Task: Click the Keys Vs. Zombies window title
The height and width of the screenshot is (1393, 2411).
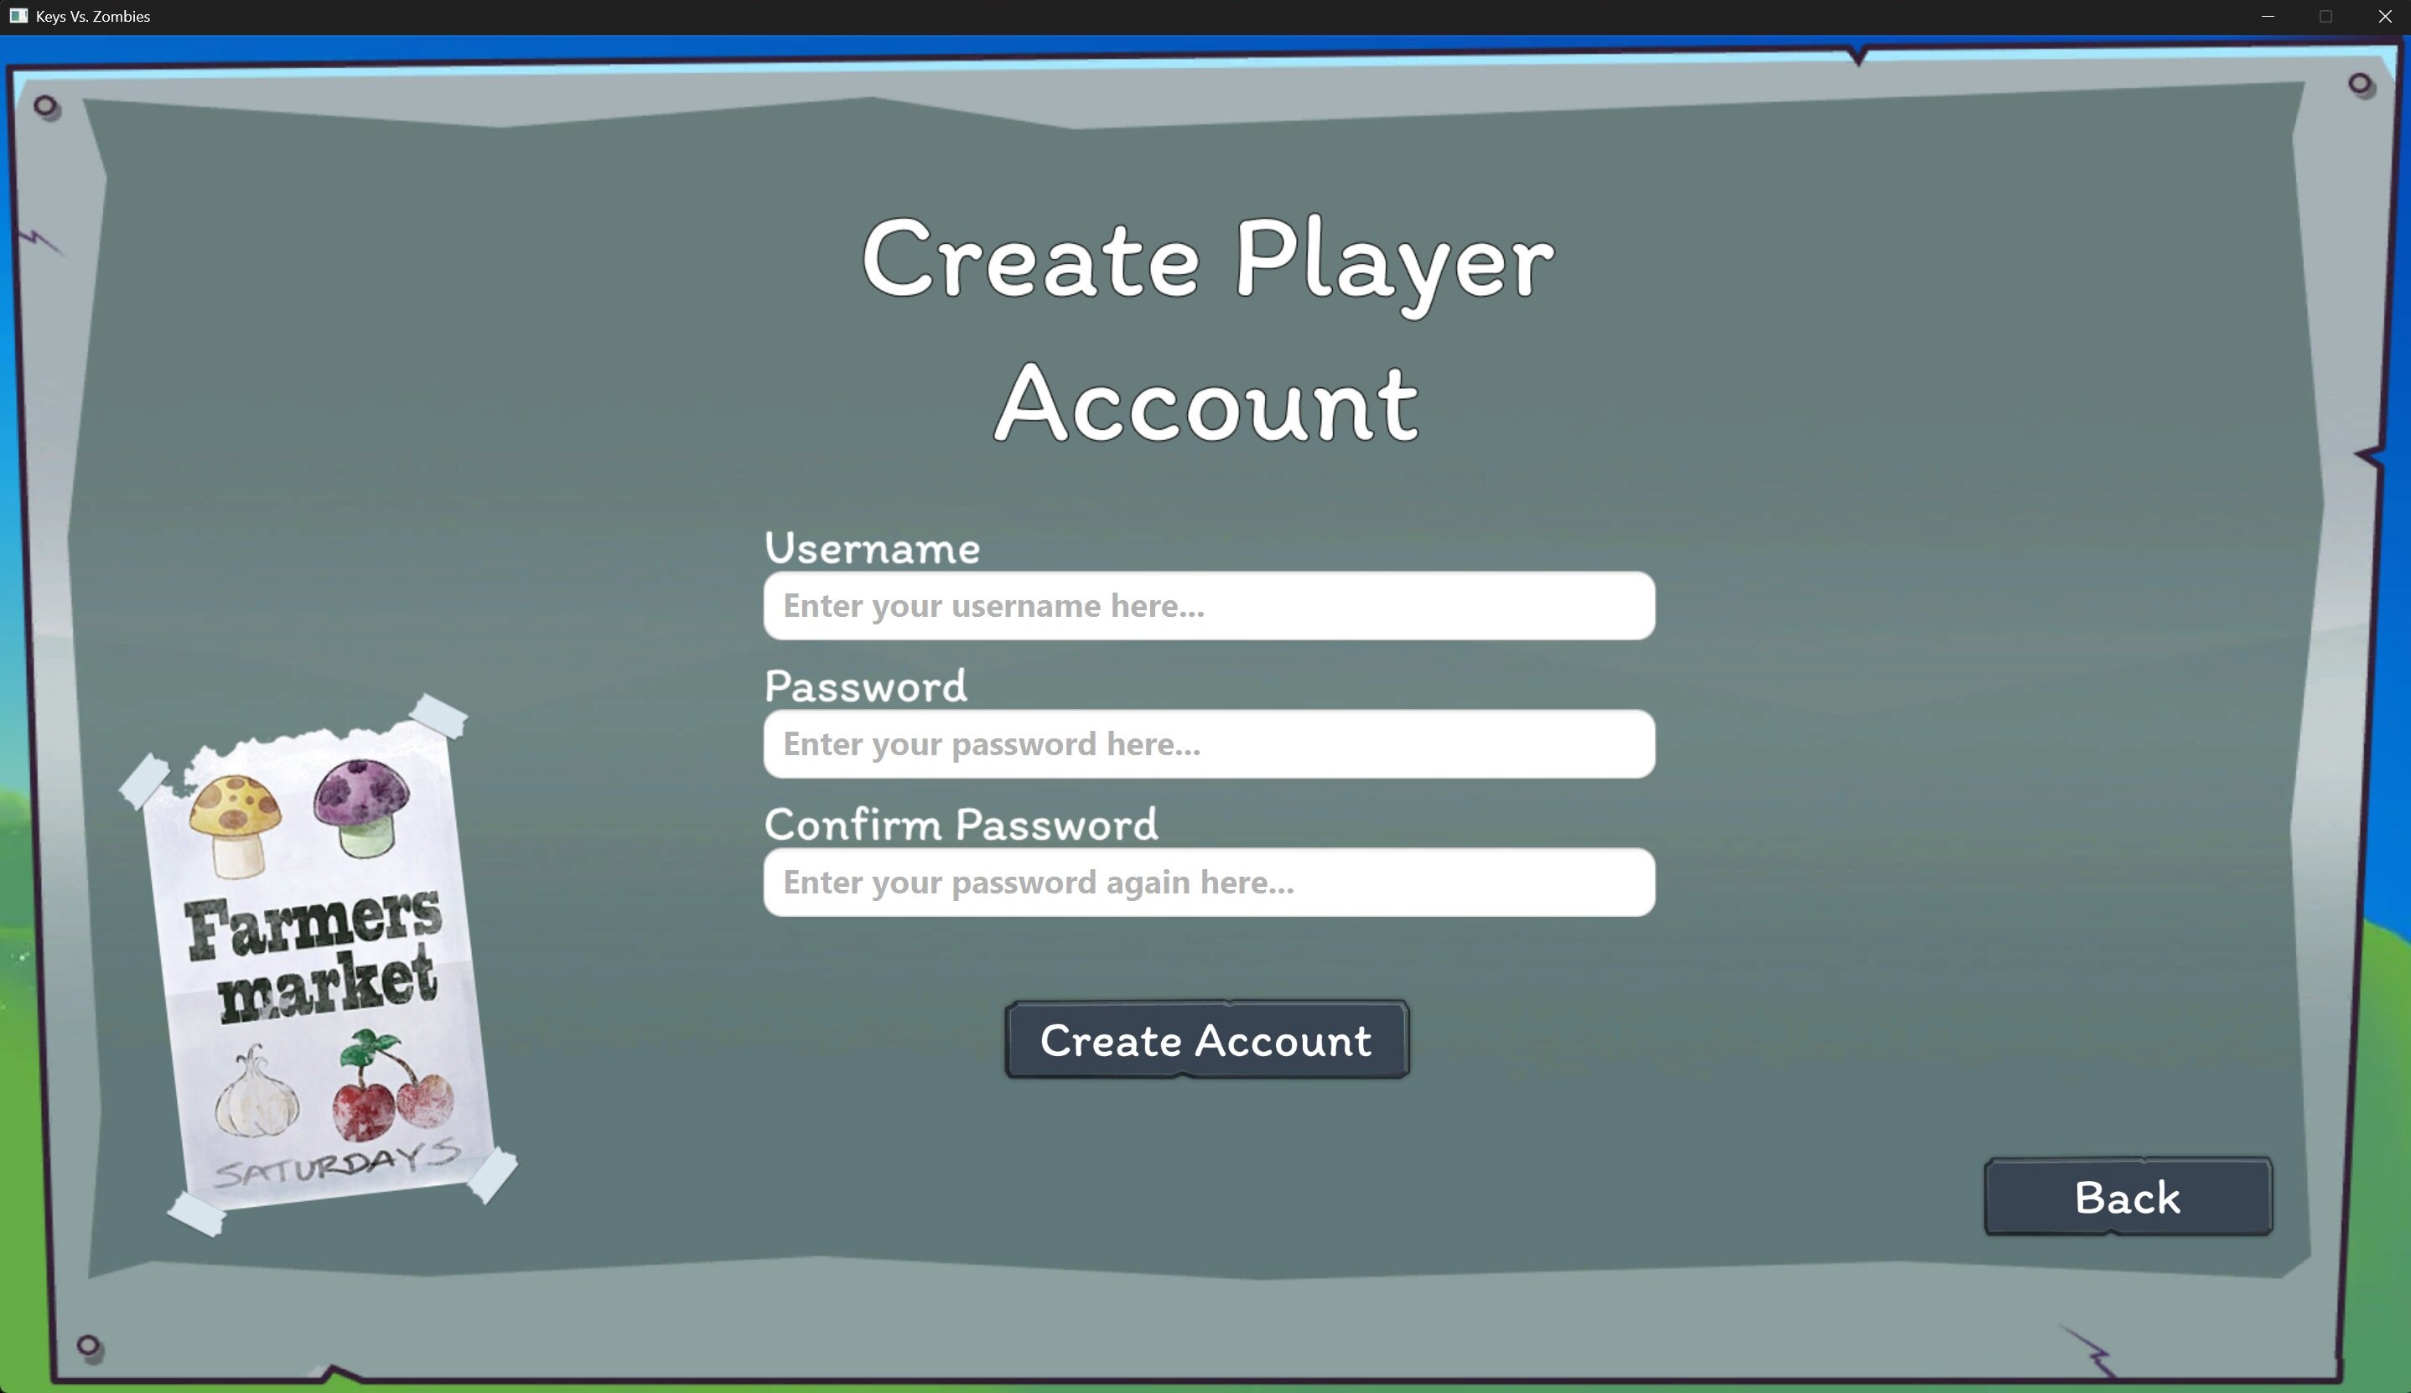Action: [x=93, y=15]
